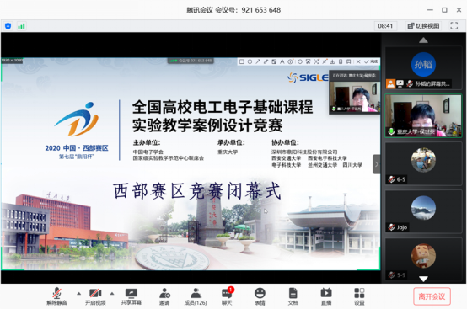Click the 解除静音 microphone icon
This screenshot has width=467, height=309.
point(56,293)
